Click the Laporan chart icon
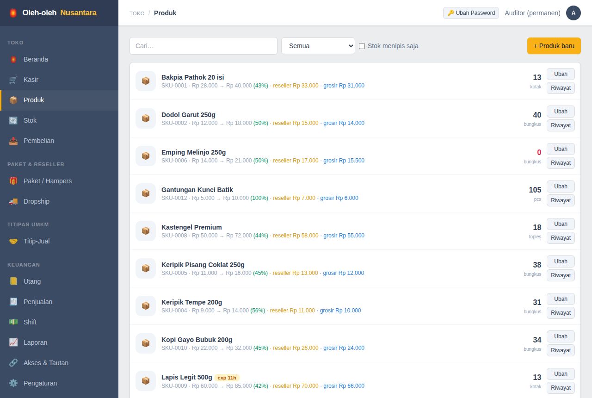Screen dimensions: 592x398 coord(13,342)
